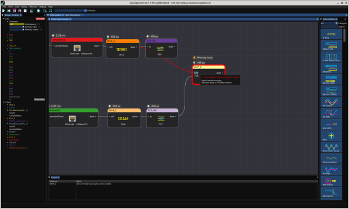
Task: Collapse the Timebase tree node
Action: (x=7, y=21)
